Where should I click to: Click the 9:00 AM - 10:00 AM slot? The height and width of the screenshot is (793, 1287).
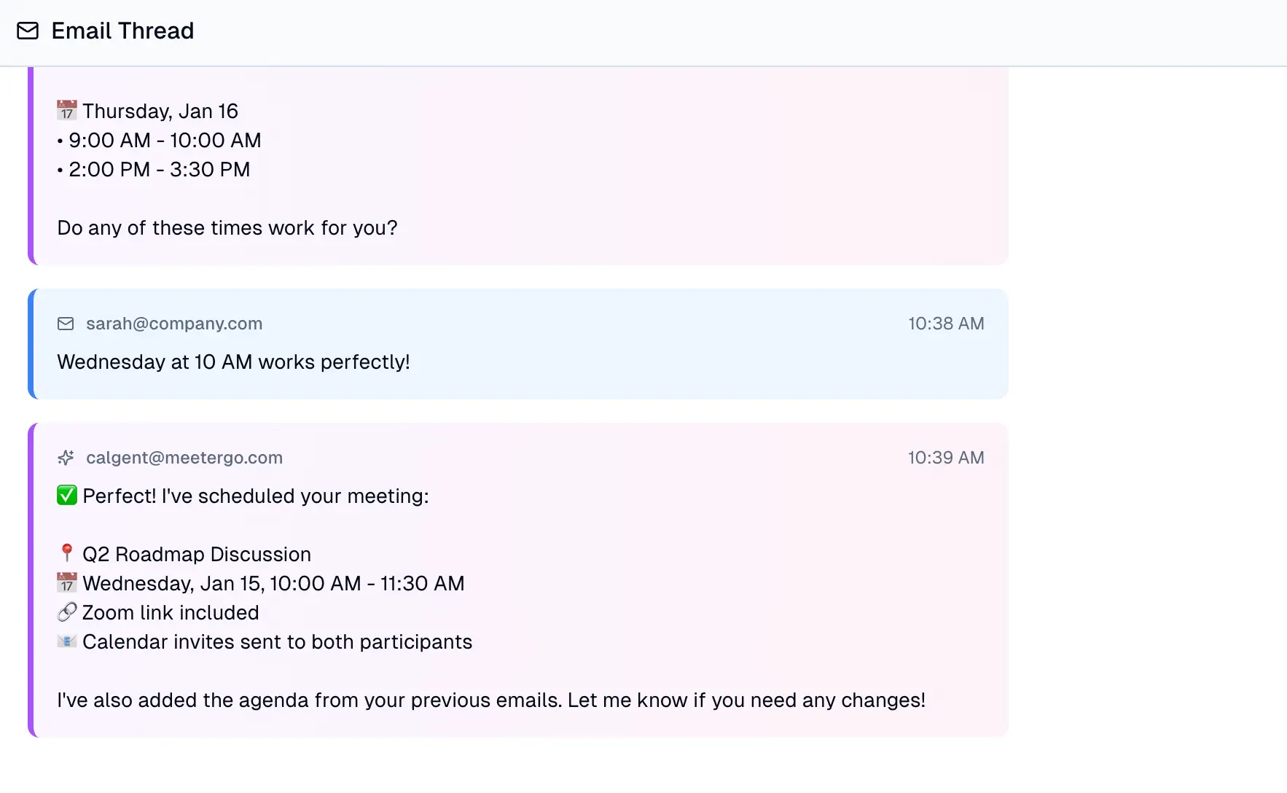pos(165,140)
